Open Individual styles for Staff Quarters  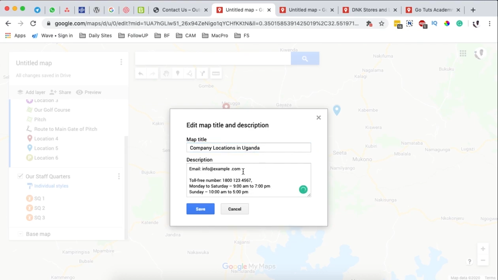[48, 186]
